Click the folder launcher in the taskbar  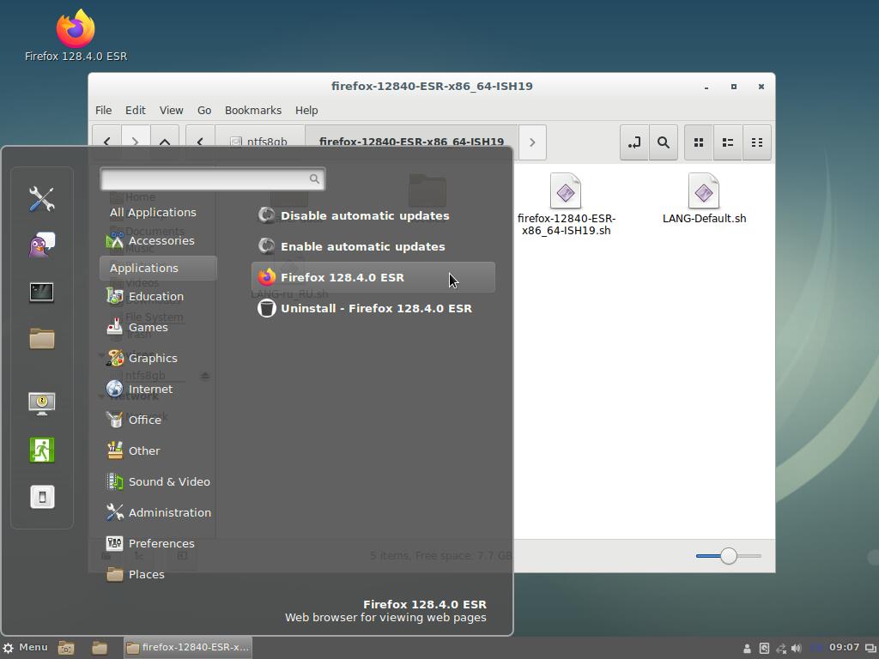(100, 648)
